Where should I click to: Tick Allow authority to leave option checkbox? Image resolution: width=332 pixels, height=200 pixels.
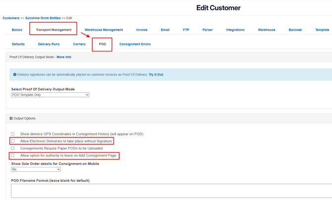[13, 156]
